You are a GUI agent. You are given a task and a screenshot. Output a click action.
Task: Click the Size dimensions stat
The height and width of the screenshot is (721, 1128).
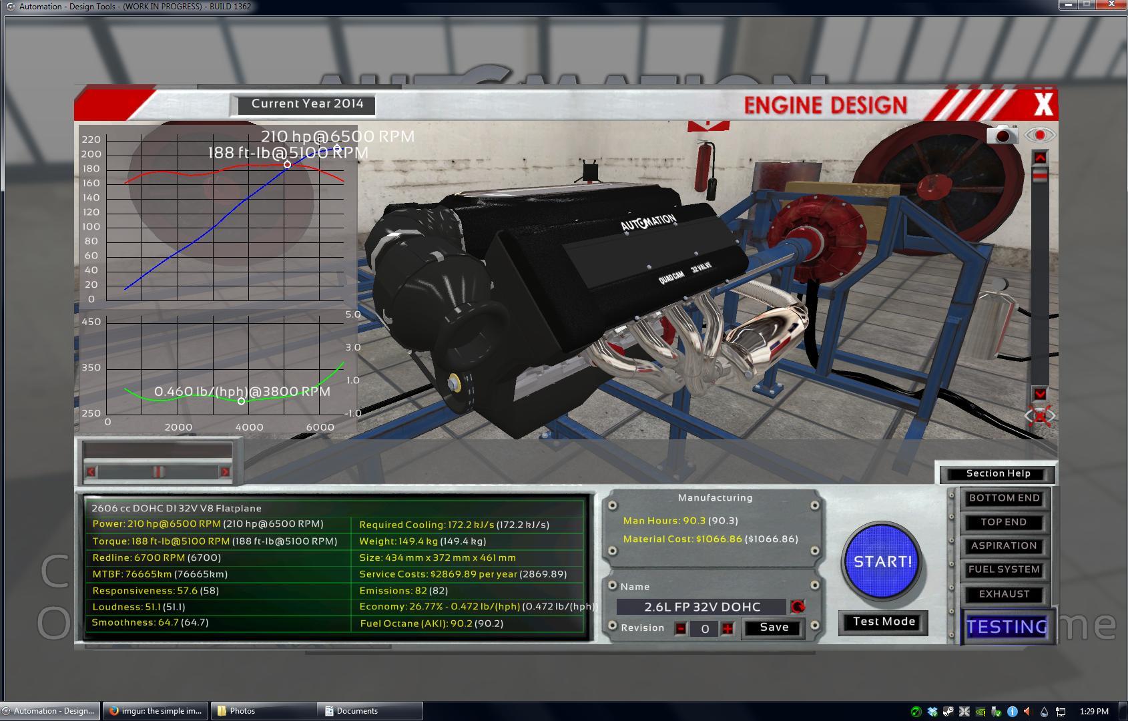(x=437, y=557)
